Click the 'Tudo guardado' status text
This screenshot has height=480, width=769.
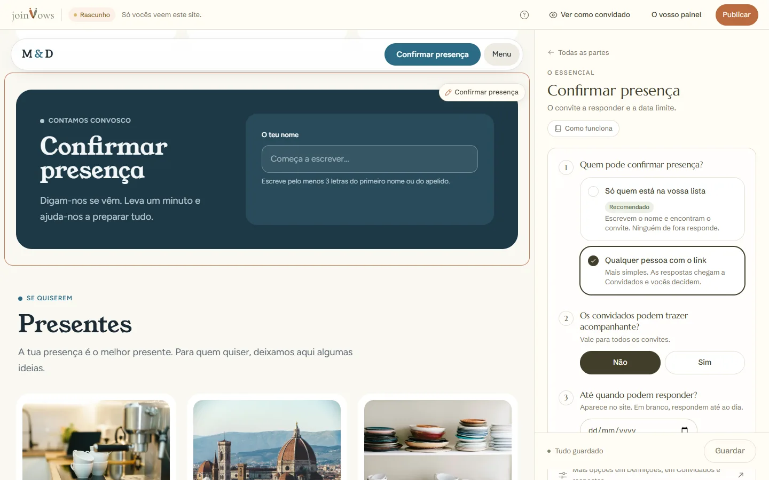[x=579, y=451]
